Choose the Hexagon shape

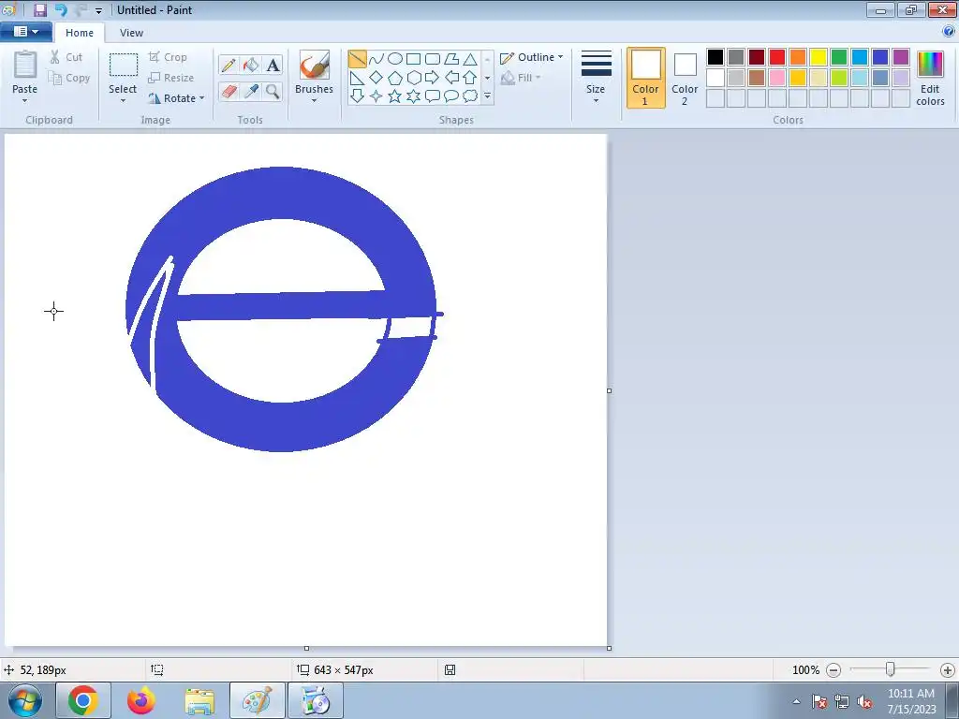coord(413,78)
